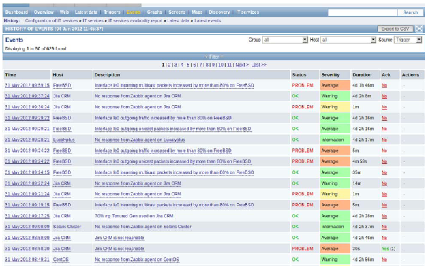Screen dimensions: 426x267
Task: Open IT services availability report history link
Action: 136,21
